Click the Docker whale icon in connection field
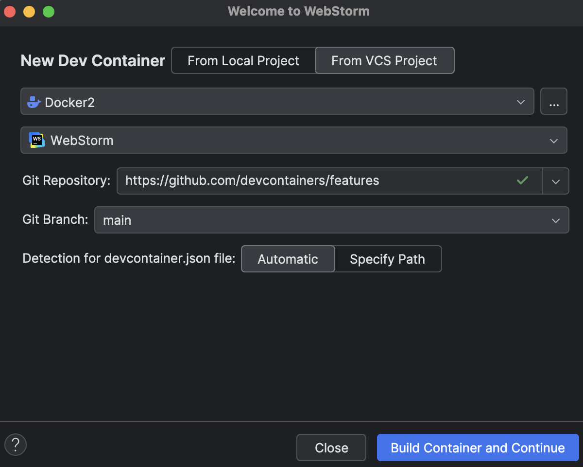The width and height of the screenshot is (583, 467). pyautogui.click(x=34, y=102)
